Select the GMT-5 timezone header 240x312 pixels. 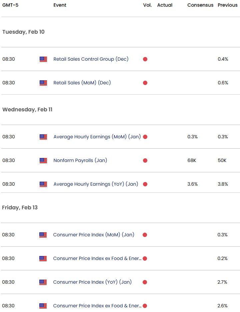(x=10, y=5)
